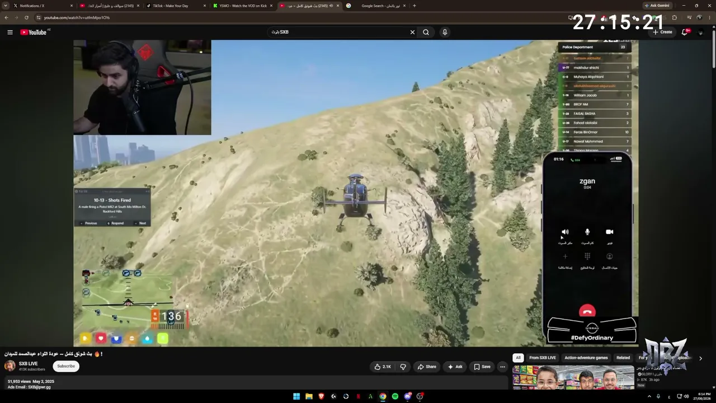716x403 pixels.
Task: Open Spotify from the taskbar
Action: coord(395,396)
